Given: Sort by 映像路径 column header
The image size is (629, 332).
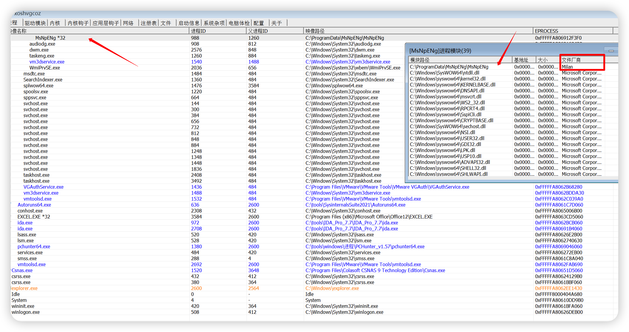Looking at the screenshot, I should click(x=418, y=31).
